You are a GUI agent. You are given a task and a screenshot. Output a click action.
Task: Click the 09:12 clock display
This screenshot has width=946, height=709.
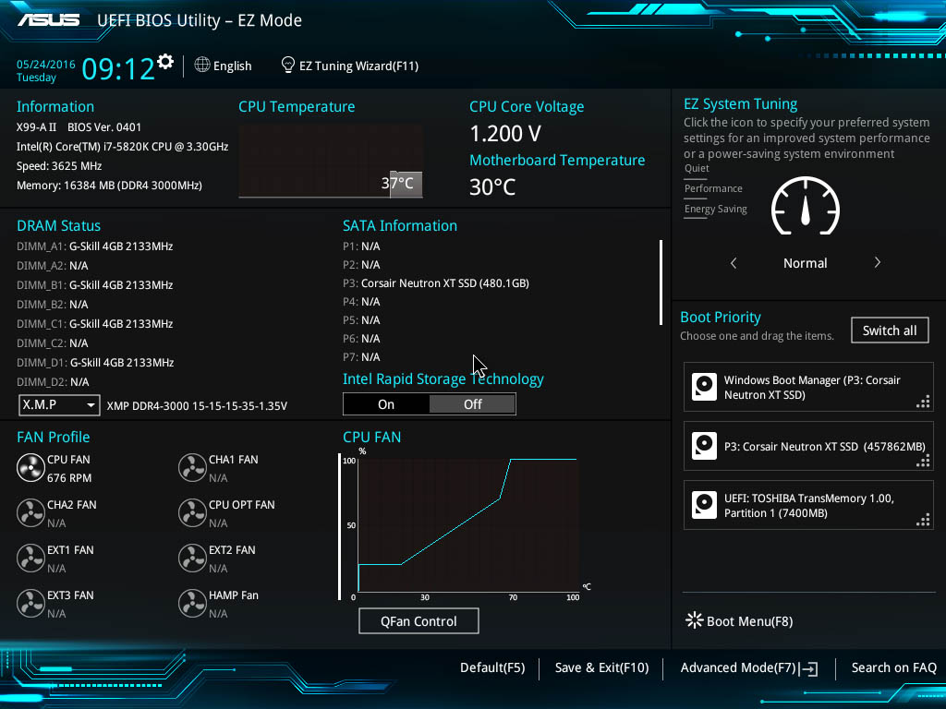(x=118, y=69)
